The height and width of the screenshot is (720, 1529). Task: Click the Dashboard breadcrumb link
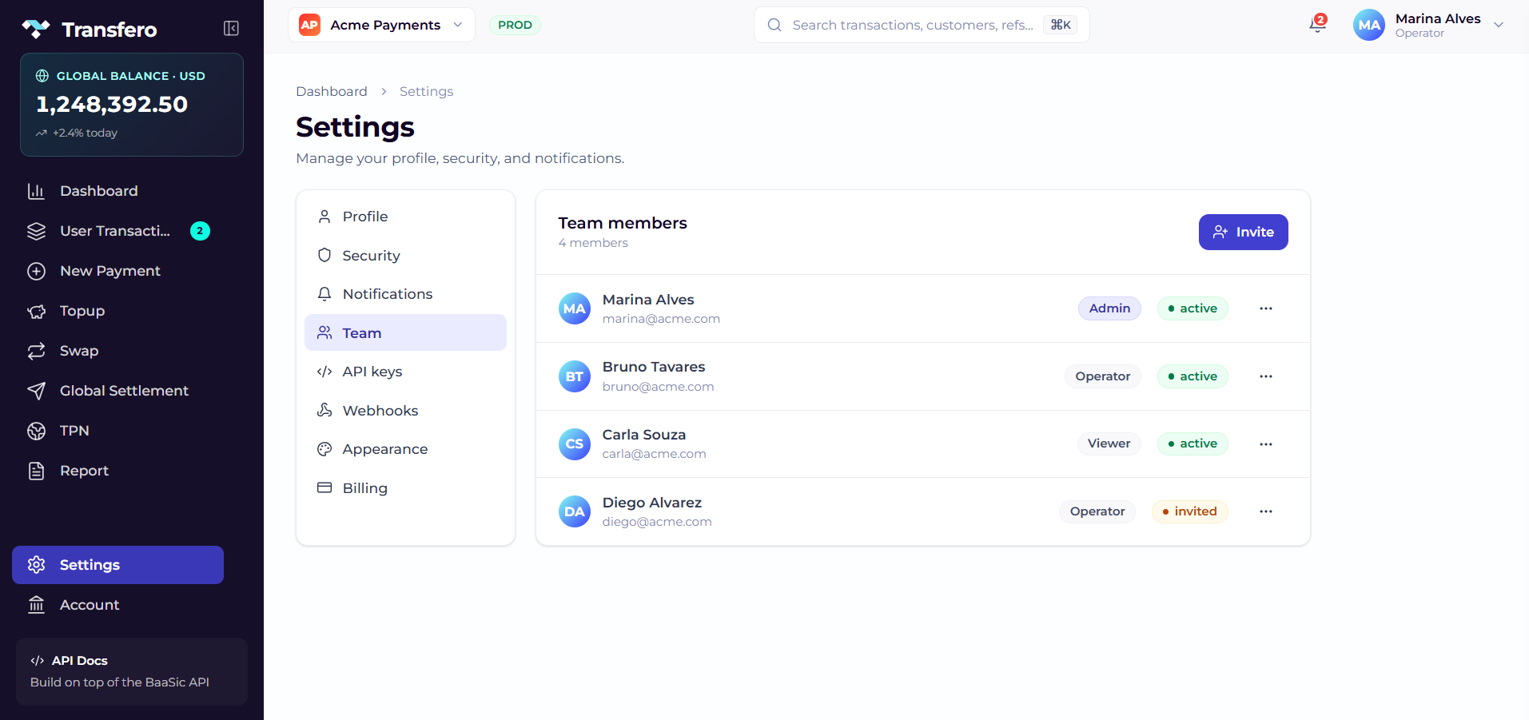pos(332,91)
